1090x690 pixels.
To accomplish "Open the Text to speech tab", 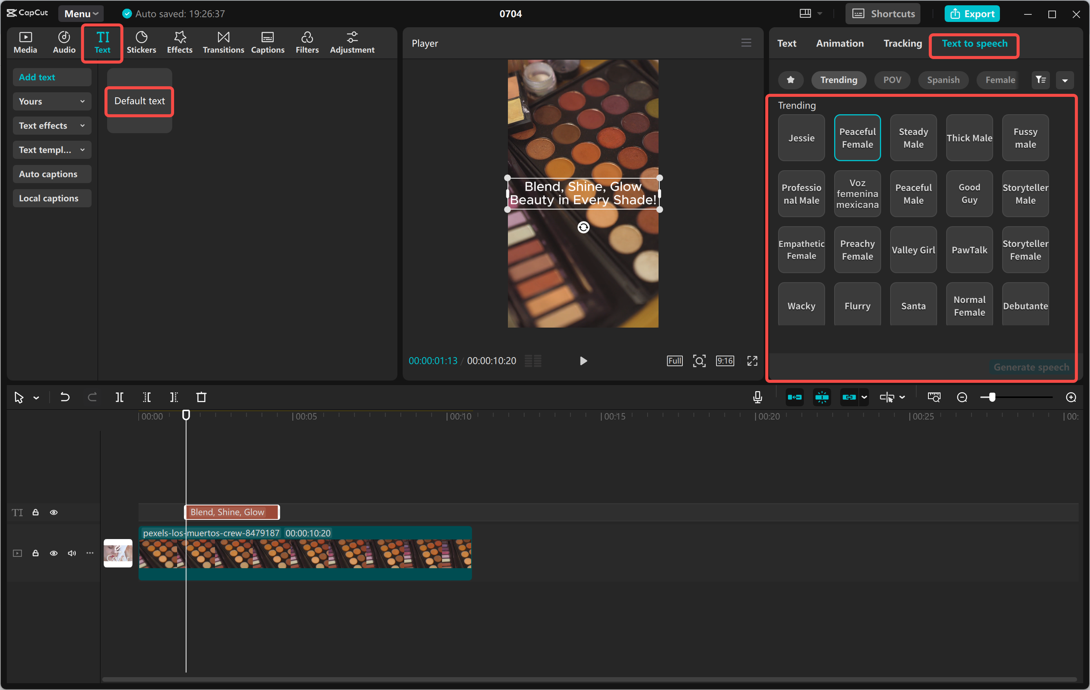I will click(x=974, y=44).
